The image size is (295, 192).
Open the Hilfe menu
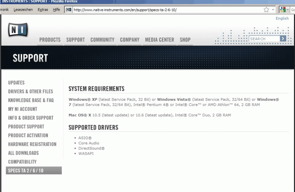[56, 10]
